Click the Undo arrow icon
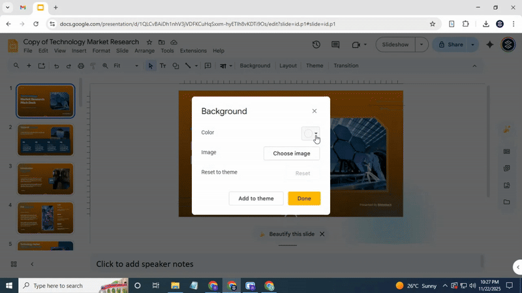 (57, 66)
